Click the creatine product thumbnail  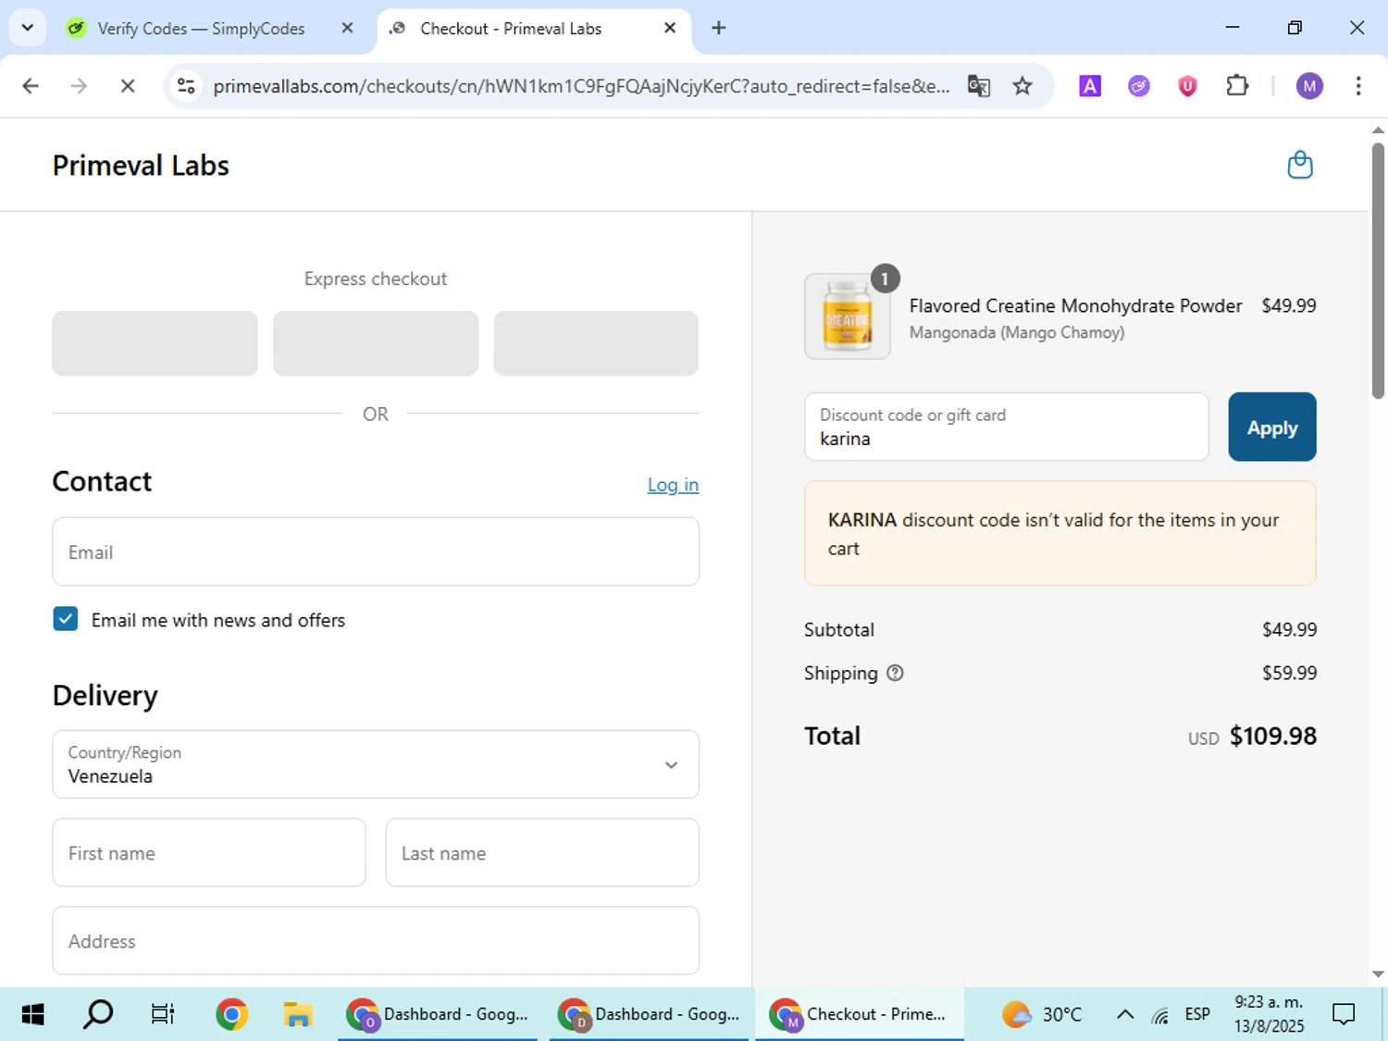(x=848, y=316)
